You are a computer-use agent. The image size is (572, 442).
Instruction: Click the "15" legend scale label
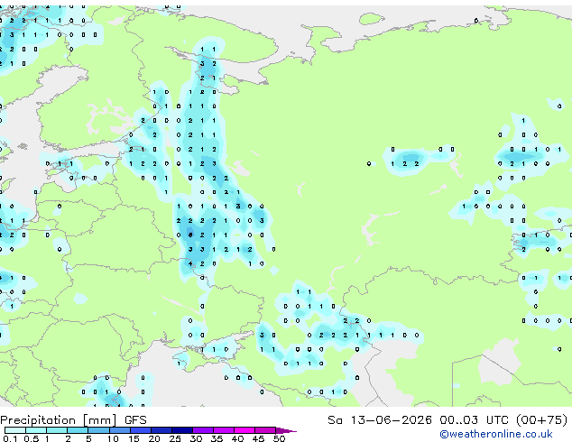point(134,438)
